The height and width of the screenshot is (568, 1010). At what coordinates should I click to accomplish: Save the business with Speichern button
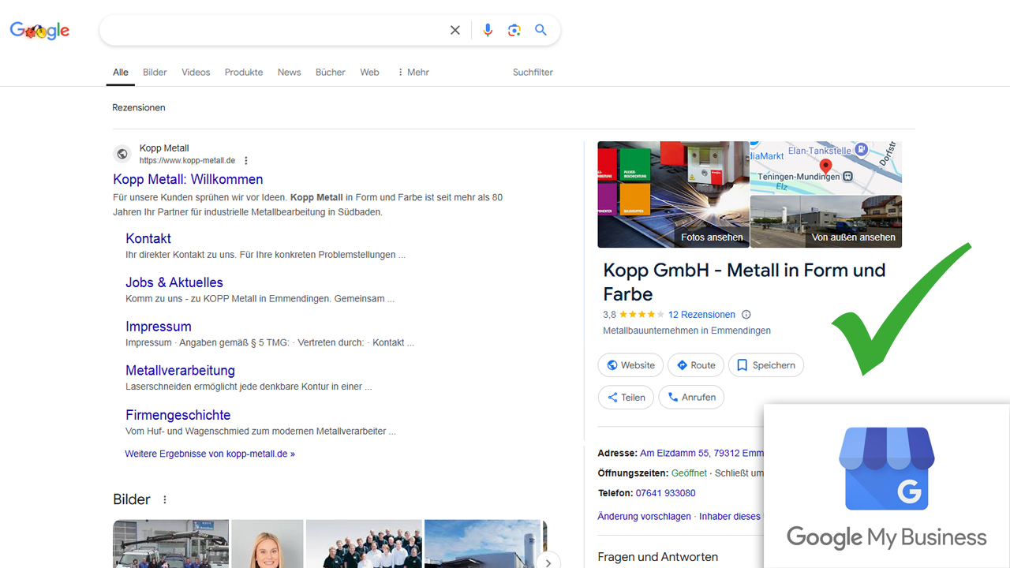click(765, 365)
